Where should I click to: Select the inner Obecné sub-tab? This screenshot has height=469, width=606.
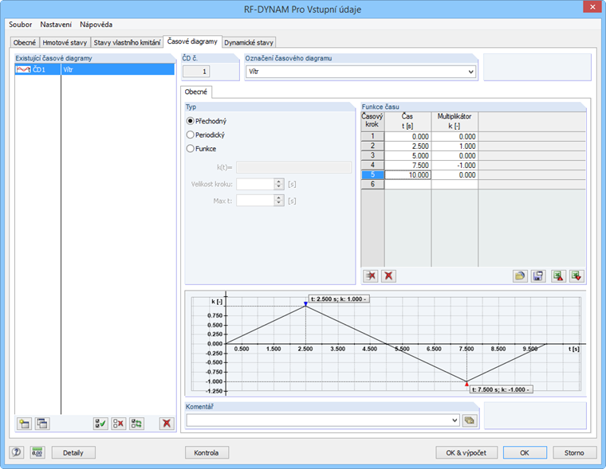[196, 92]
